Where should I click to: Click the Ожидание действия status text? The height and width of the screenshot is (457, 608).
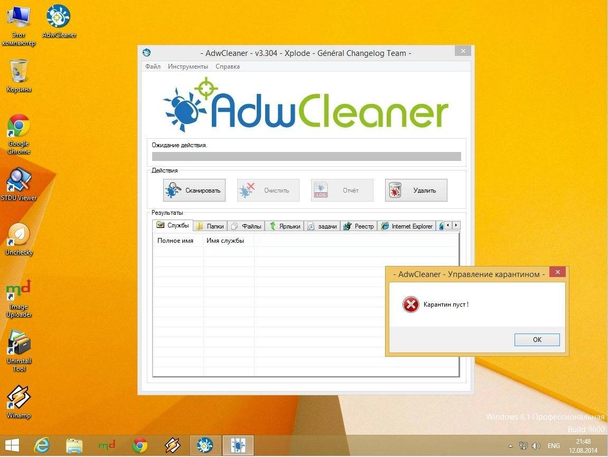tap(180, 145)
